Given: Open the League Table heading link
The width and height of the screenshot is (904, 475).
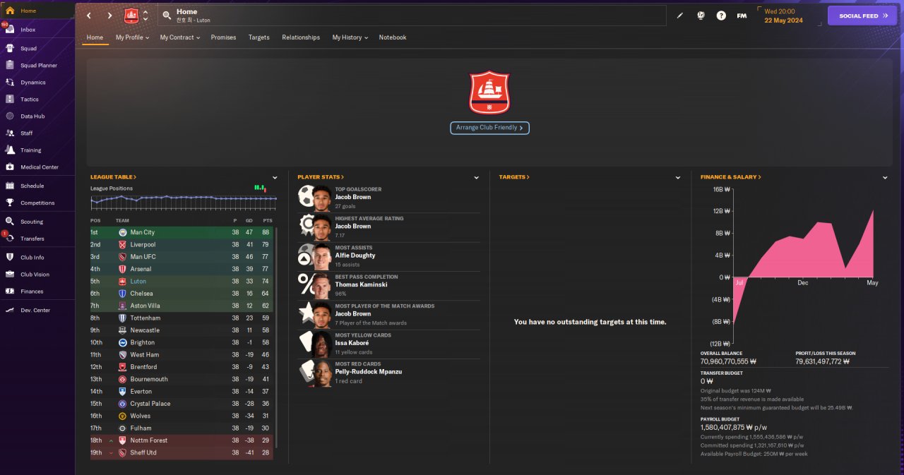Looking at the screenshot, I should click(x=113, y=177).
